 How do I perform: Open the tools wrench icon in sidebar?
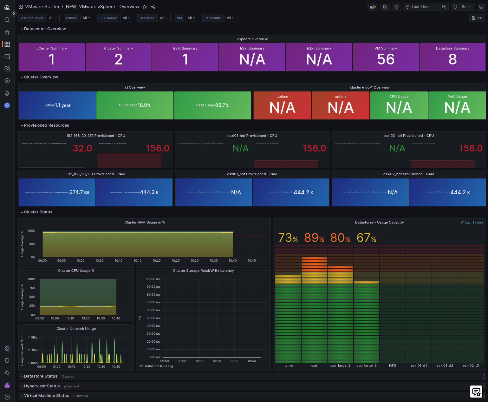(7, 373)
